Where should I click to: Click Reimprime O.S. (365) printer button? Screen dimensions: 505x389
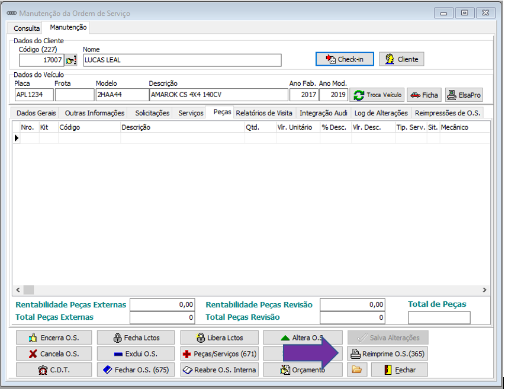point(388,354)
